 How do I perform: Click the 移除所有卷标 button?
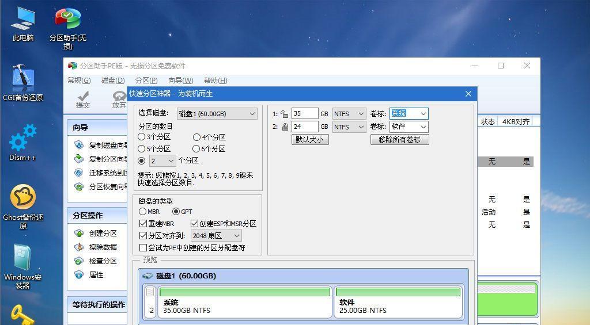point(400,140)
